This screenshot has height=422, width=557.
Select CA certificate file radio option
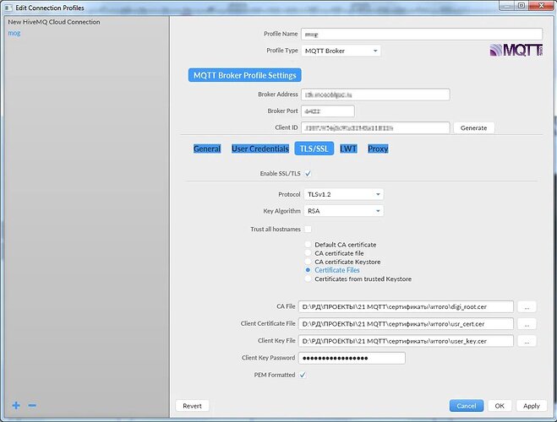309,253
